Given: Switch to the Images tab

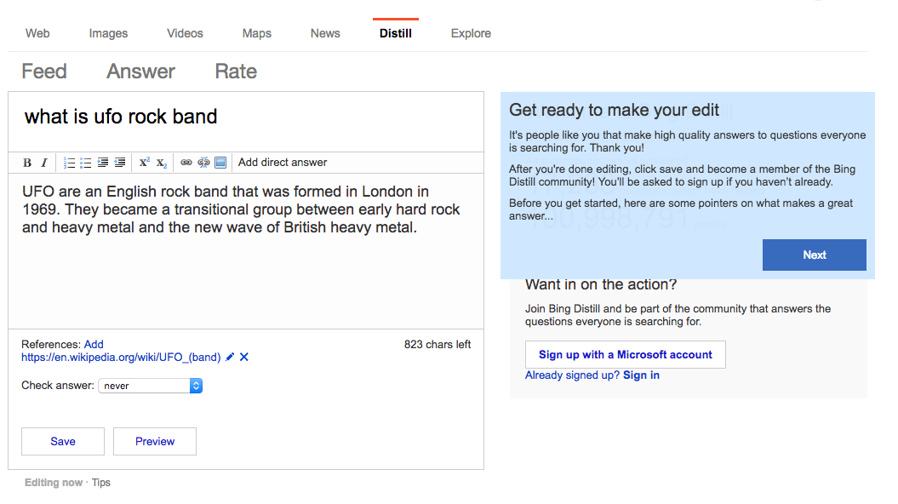Looking at the screenshot, I should [x=108, y=33].
